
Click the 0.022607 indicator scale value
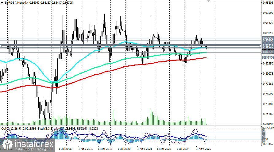coord(268,128)
